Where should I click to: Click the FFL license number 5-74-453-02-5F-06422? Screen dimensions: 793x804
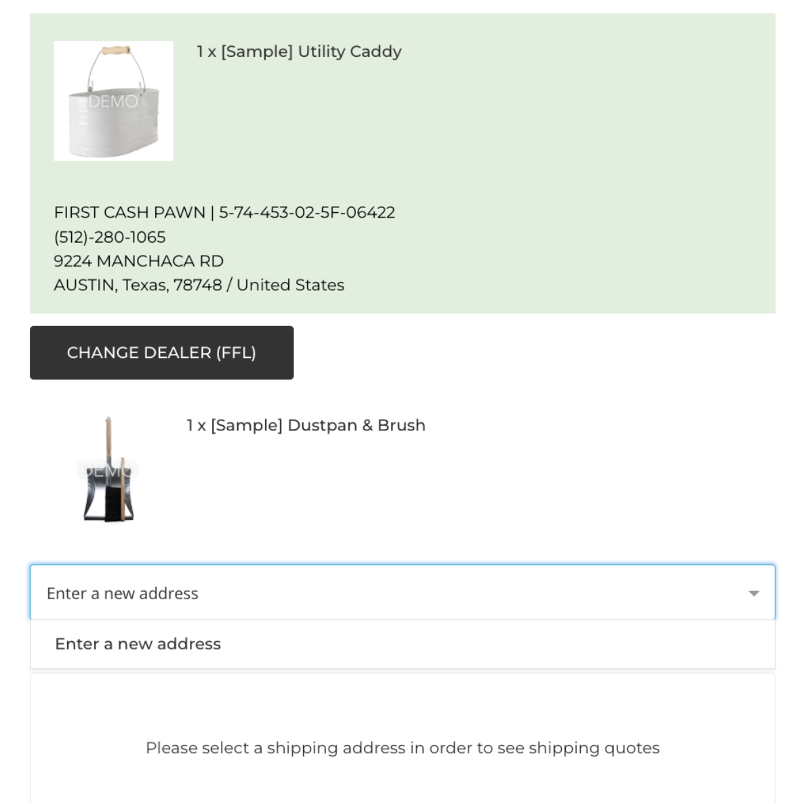click(306, 213)
